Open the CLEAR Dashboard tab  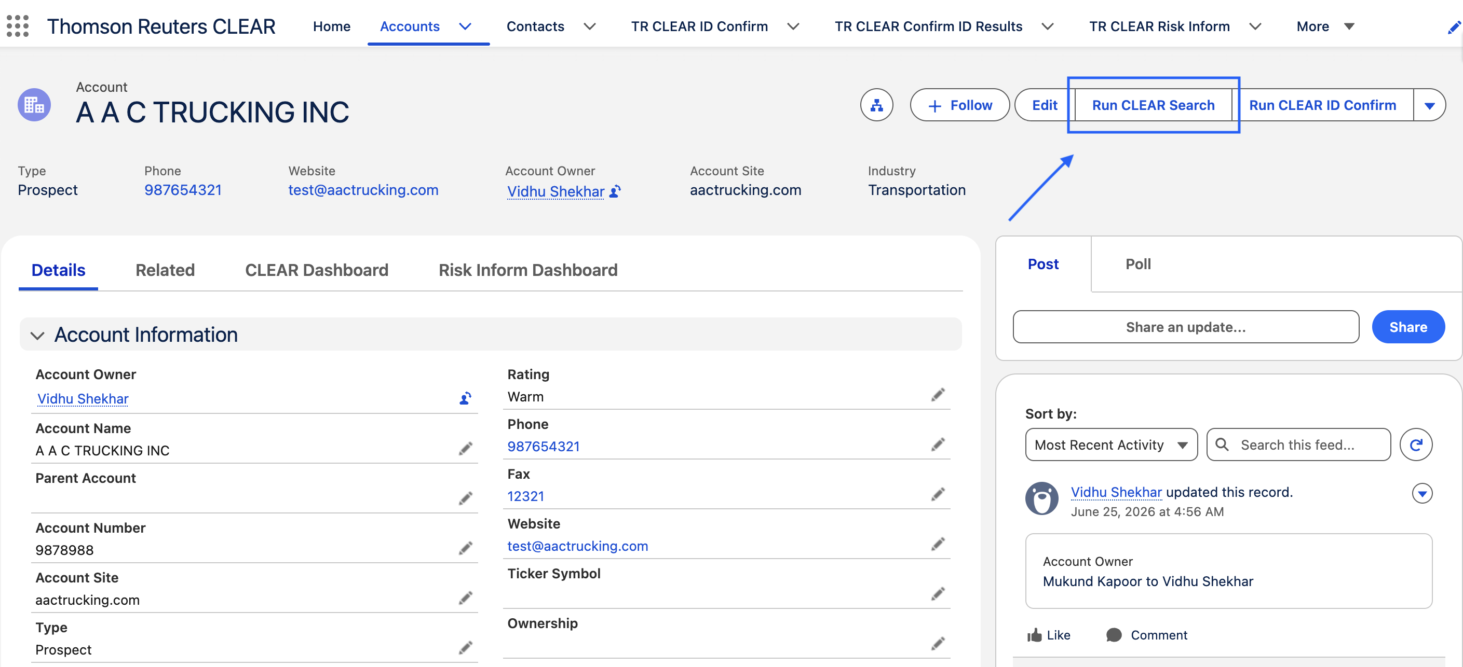[x=316, y=270]
